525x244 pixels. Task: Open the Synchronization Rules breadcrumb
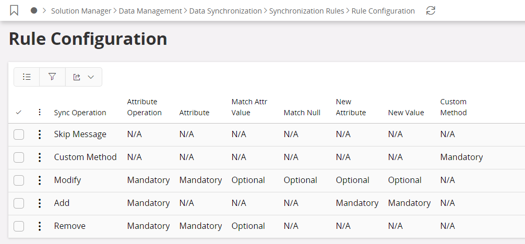[x=306, y=11]
